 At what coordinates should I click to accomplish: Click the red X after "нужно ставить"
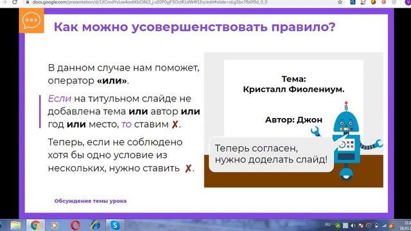coord(188,168)
